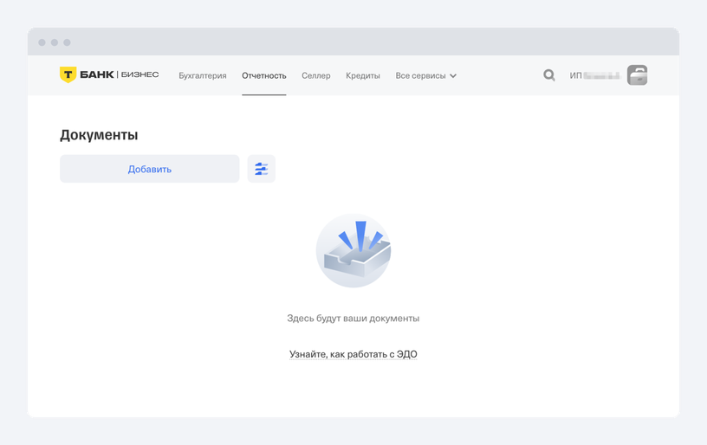Click the ИП account name
The width and height of the screenshot is (707, 445).
pos(594,76)
